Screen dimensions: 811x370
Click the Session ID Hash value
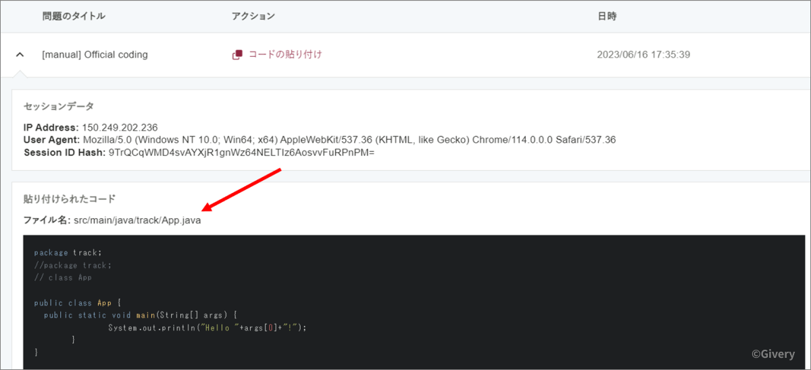point(241,153)
